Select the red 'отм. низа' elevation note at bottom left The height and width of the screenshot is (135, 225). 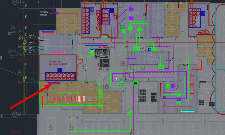pos(15,132)
